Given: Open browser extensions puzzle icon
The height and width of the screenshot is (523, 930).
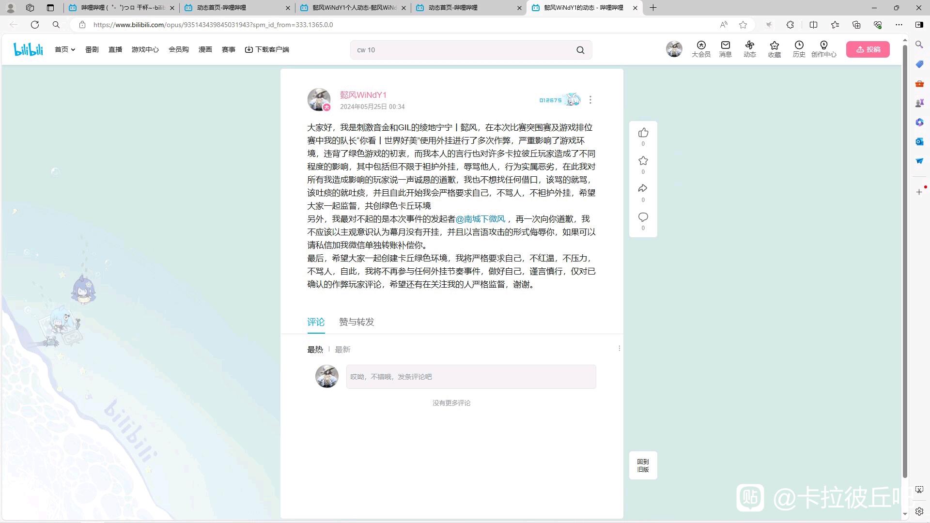Looking at the screenshot, I should click(x=790, y=25).
